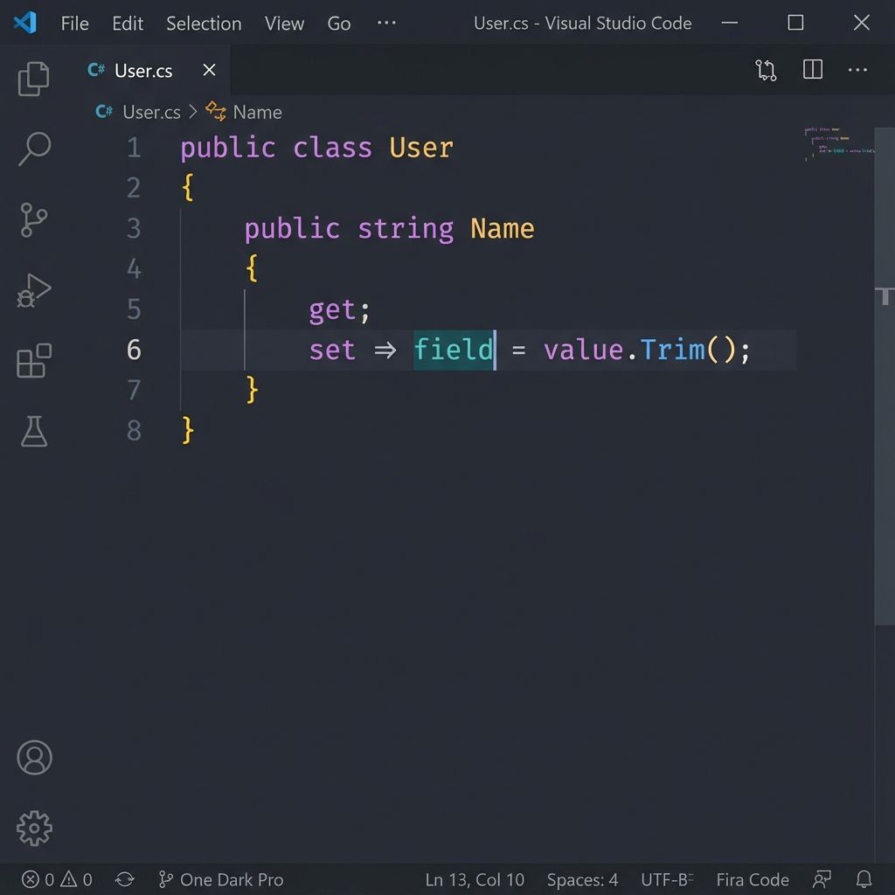Open the notifications bell
The image size is (895, 895).
coord(864,879)
